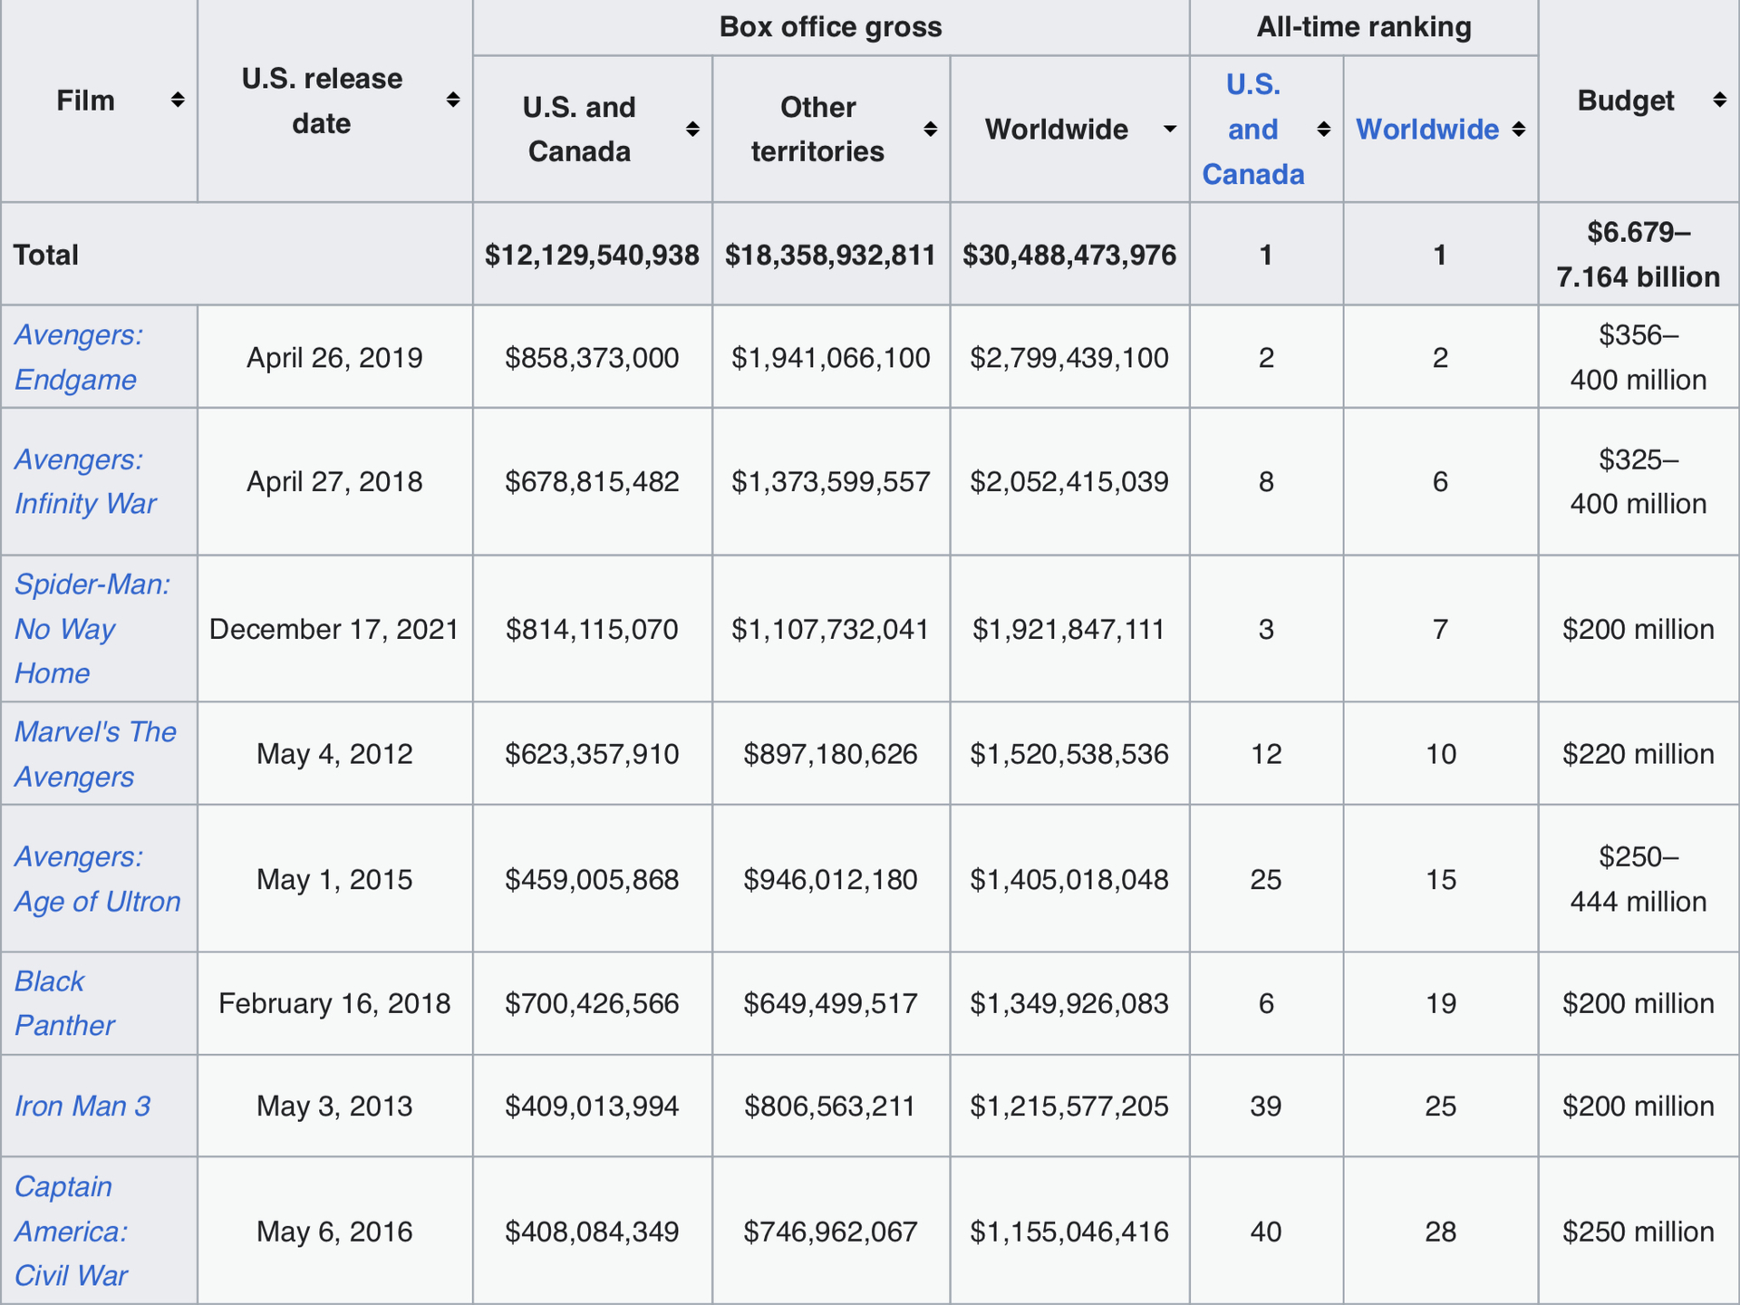Screen dimensions: 1740x1305
Task: Select Civil War worldwide $1,155,046,416
Action: click(1069, 1231)
